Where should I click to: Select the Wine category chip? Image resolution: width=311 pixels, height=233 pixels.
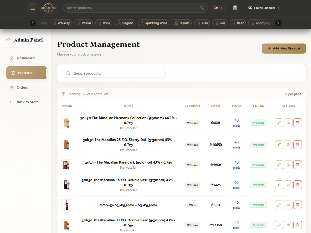[x=104, y=23]
